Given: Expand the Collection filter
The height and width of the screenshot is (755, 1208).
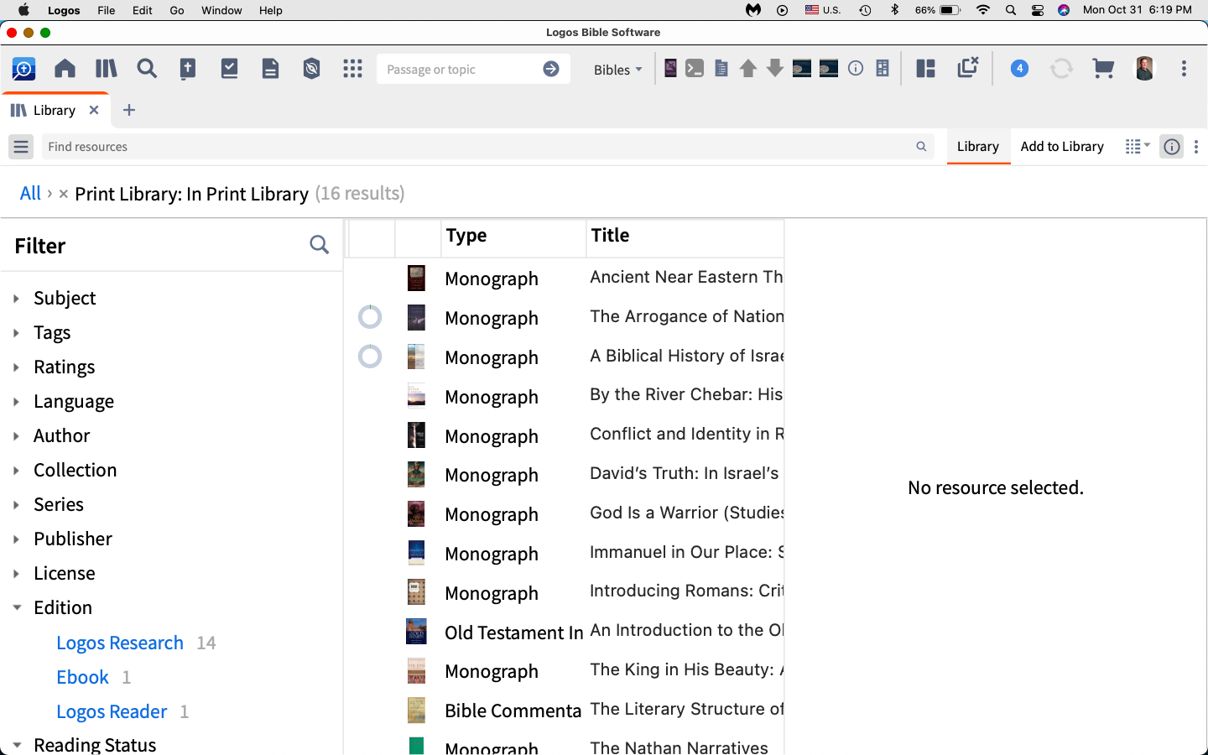Looking at the screenshot, I should (16, 471).
